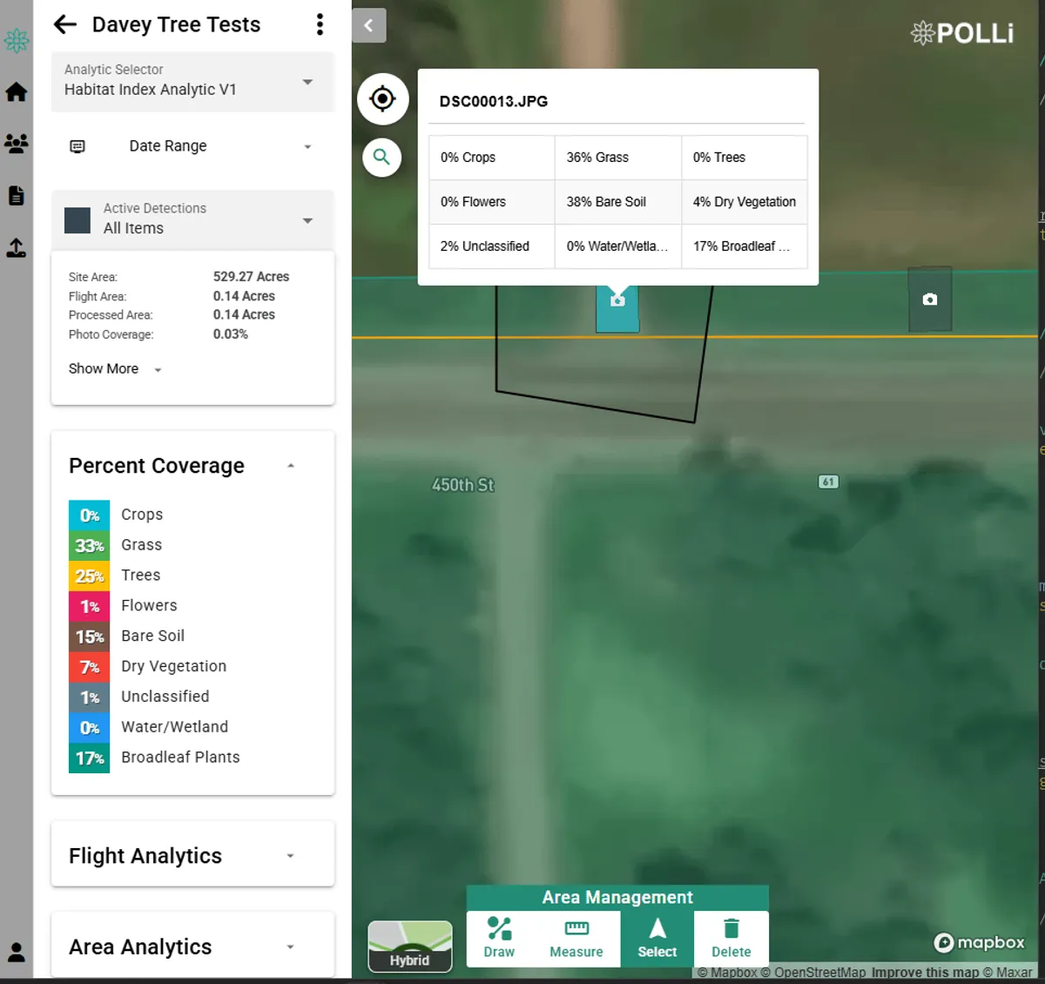
Task: Click the home icon in sidebar
Action: point(17,92)
